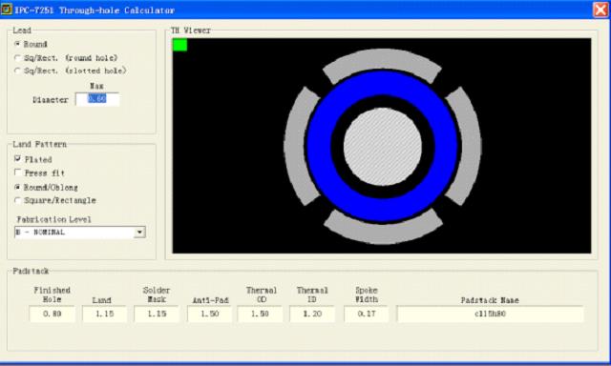Open the Fabrication Level dropdown arrow

pyautogui.click(x=139, y=233)
